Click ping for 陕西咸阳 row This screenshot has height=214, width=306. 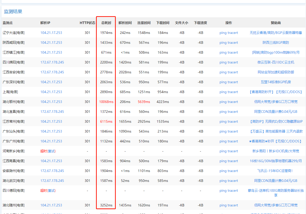coord(223,42)
